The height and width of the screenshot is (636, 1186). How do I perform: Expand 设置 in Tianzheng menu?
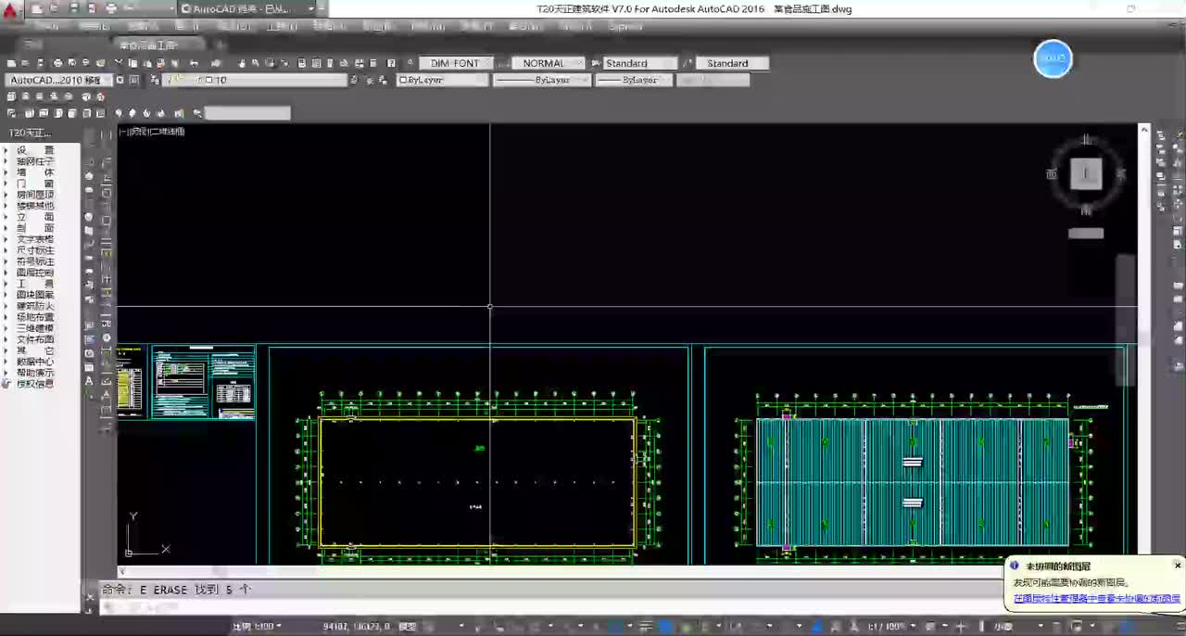click(35, 150)
